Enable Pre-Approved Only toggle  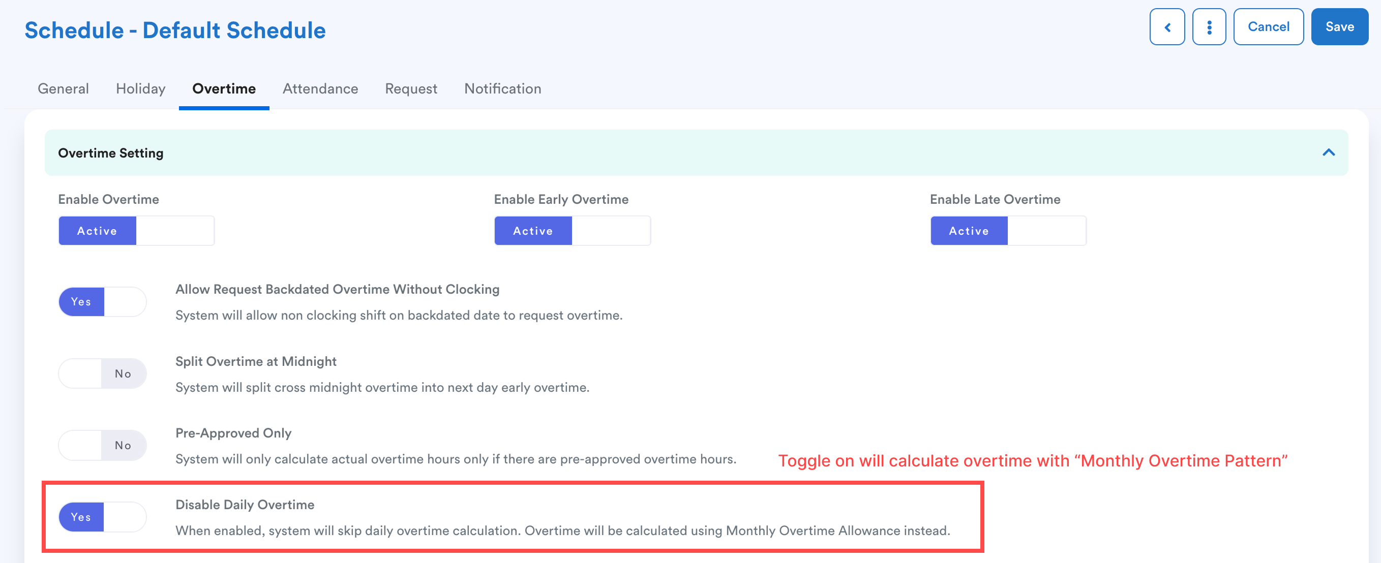tap(102, 445)
